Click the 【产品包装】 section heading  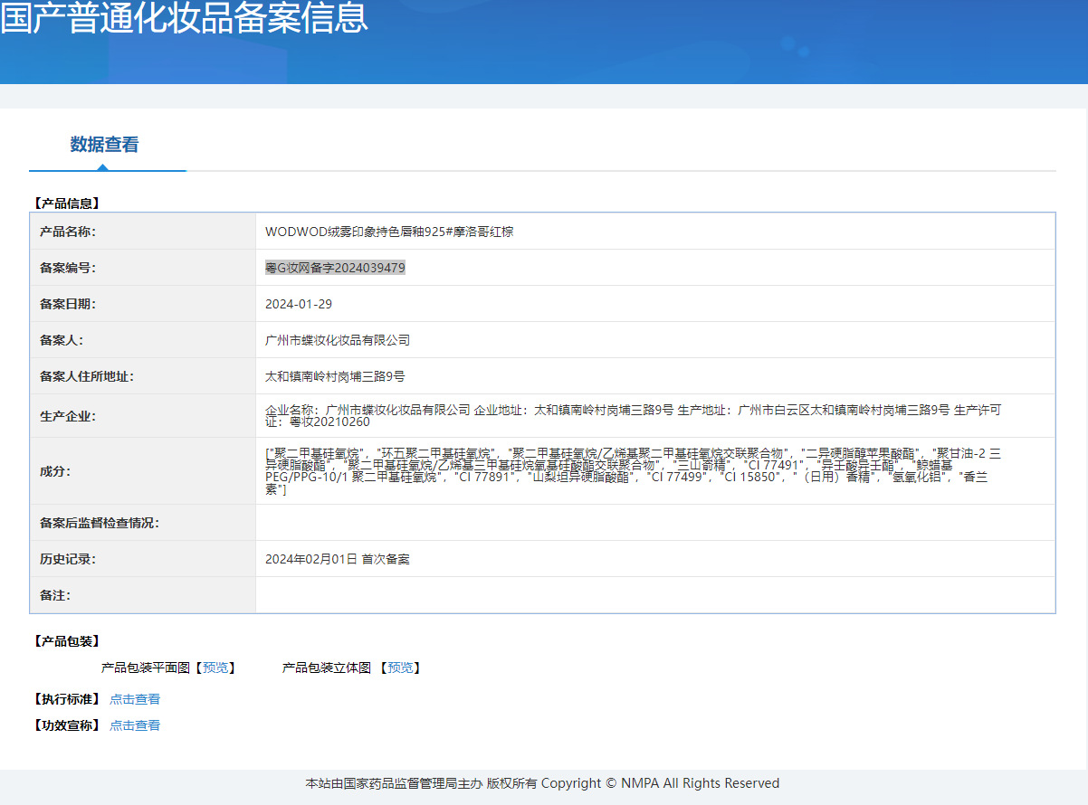tap(65, 641)
